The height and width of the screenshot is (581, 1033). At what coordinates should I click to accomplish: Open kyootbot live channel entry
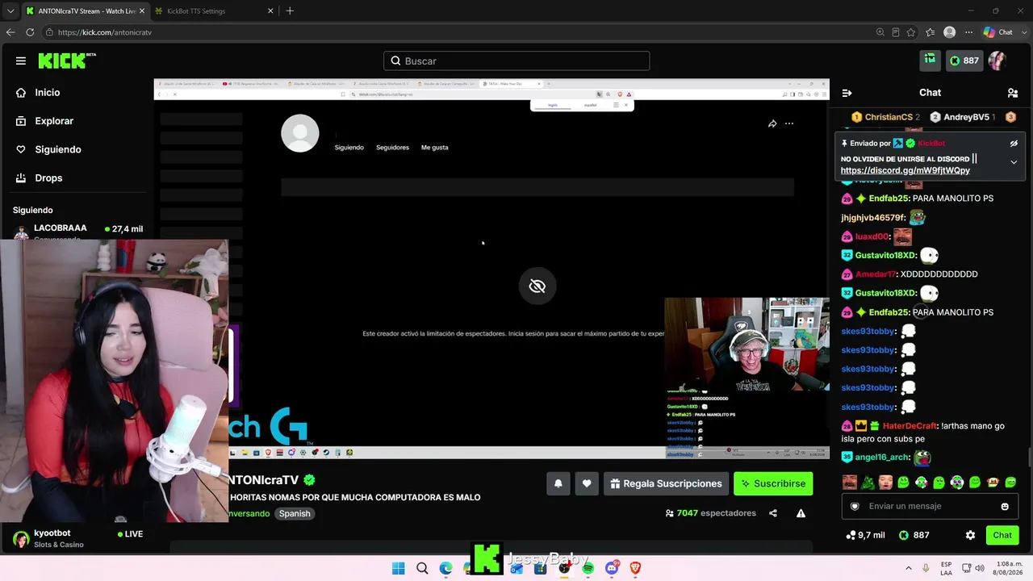pos(78,538)
